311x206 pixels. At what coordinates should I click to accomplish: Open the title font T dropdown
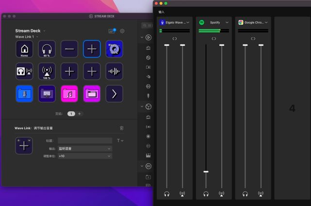coord(120,141)
